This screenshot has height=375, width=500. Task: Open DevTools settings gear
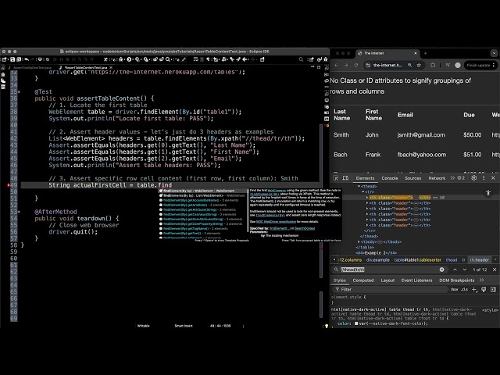coord(474,178)
